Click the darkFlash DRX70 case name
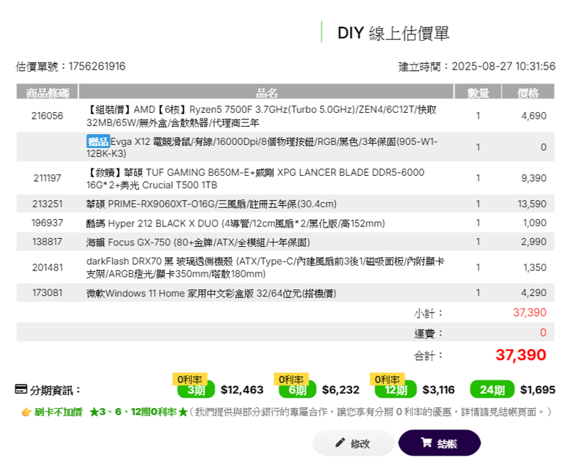This screenshot has width=571, height=471. pyautogui.click(x=265, y=267)
